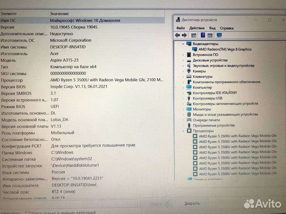Screen dimensions: 286x214
Task: Select the Контроллеры IDE ATA/ATAPI icon
Action: coord(189,93)
